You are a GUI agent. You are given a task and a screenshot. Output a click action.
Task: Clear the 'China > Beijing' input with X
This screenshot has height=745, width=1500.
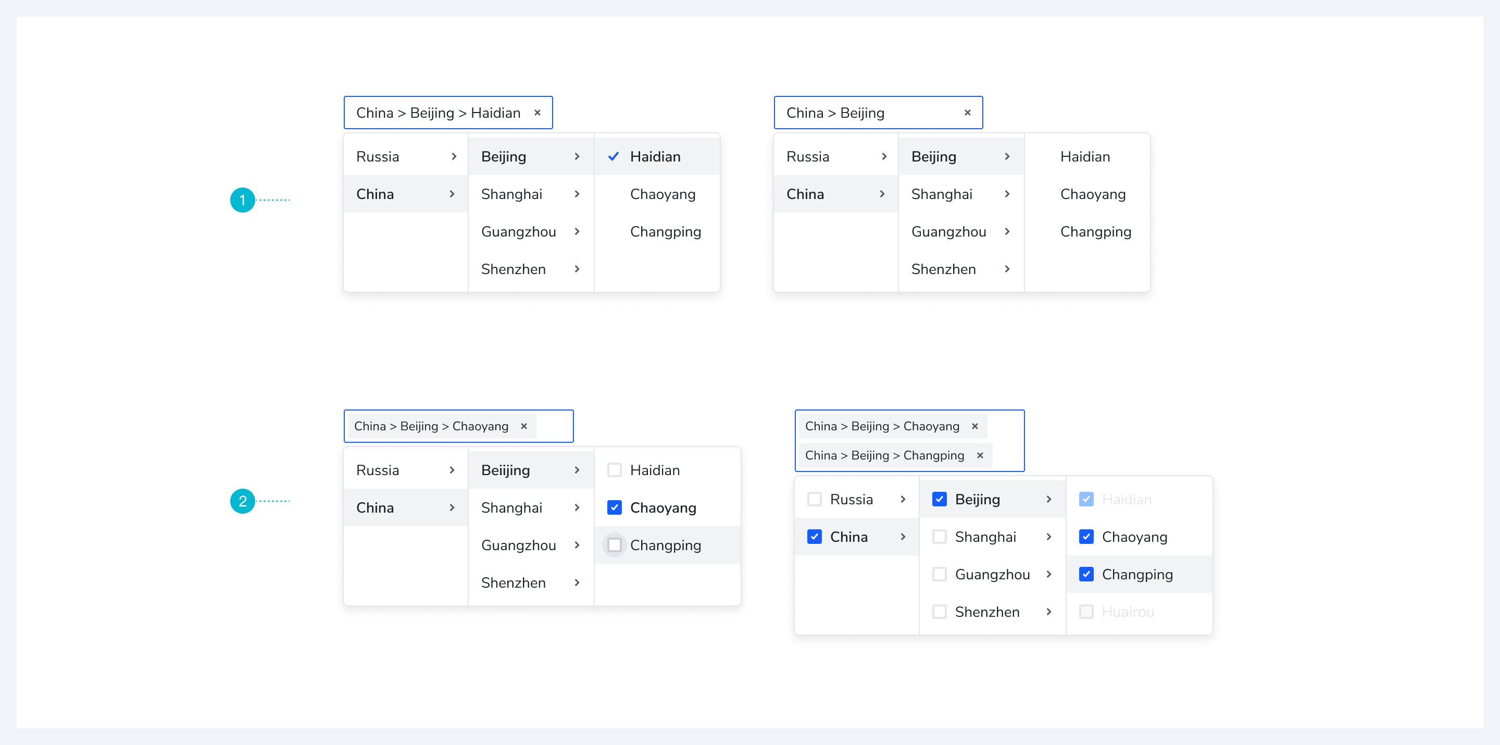click(x=967, y=113)
